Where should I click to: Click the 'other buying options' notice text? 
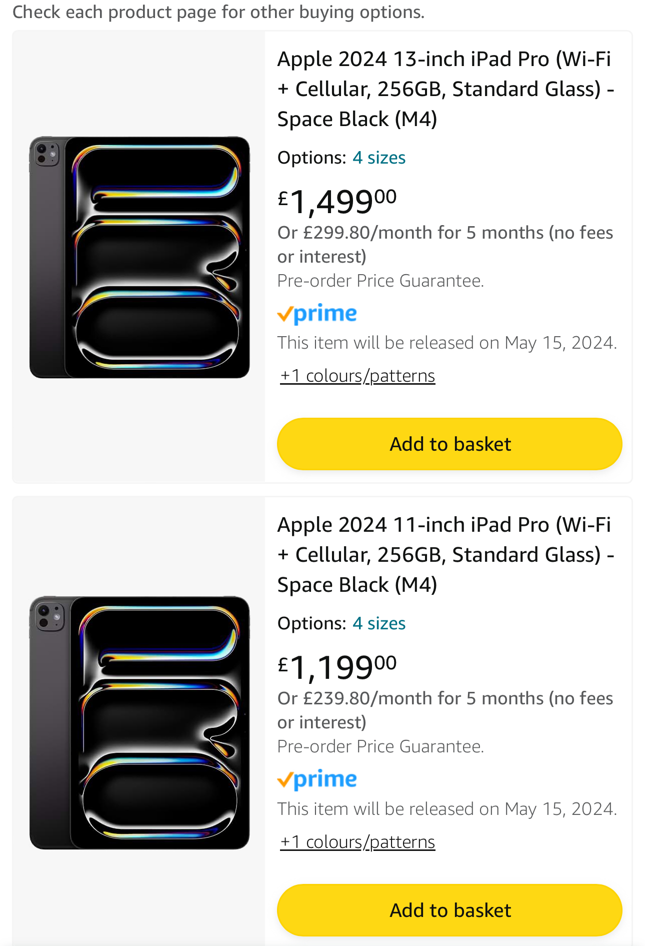tap(218, 12)
